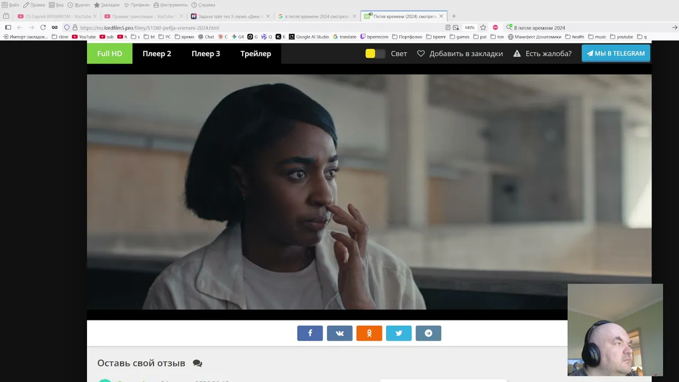Image resolution: width=679 pixels, height=382 pixels.
Task: Submit the search bar query arrow
Action: click(675, 28)
